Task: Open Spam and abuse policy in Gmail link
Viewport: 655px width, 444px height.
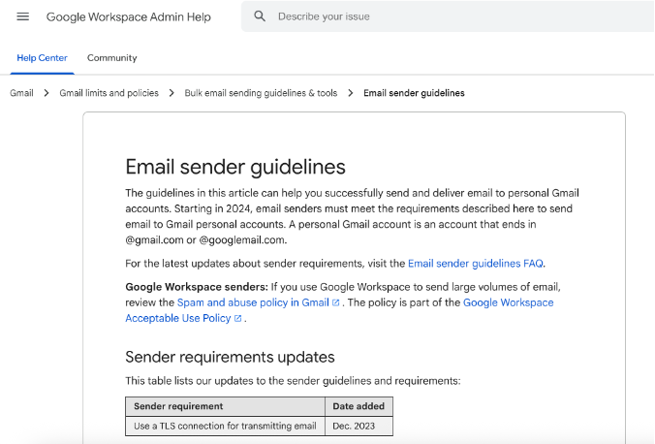Action: point(253,302)
